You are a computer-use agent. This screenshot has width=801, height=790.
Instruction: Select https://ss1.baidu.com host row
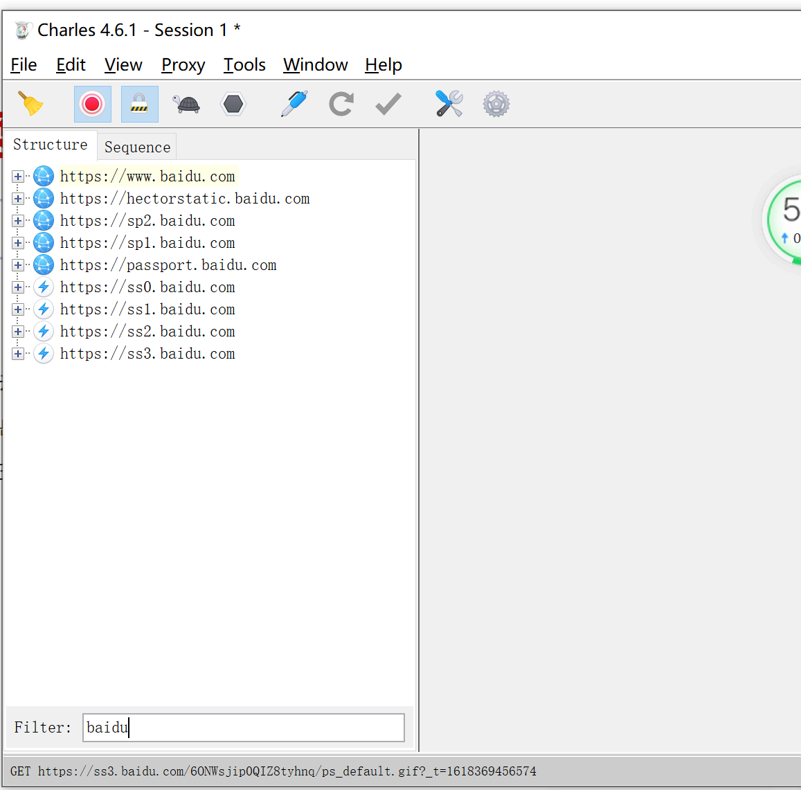[x=147, y=309]
